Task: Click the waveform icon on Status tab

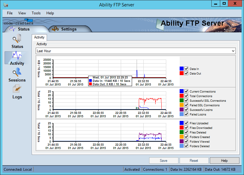Action: tap(13, 29)
